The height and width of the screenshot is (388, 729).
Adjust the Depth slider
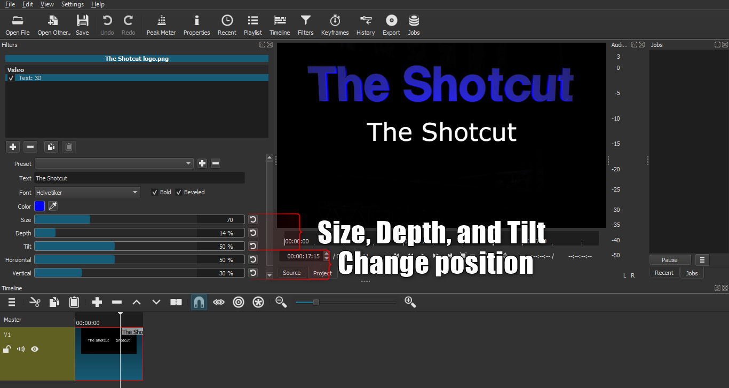point(139,233)
